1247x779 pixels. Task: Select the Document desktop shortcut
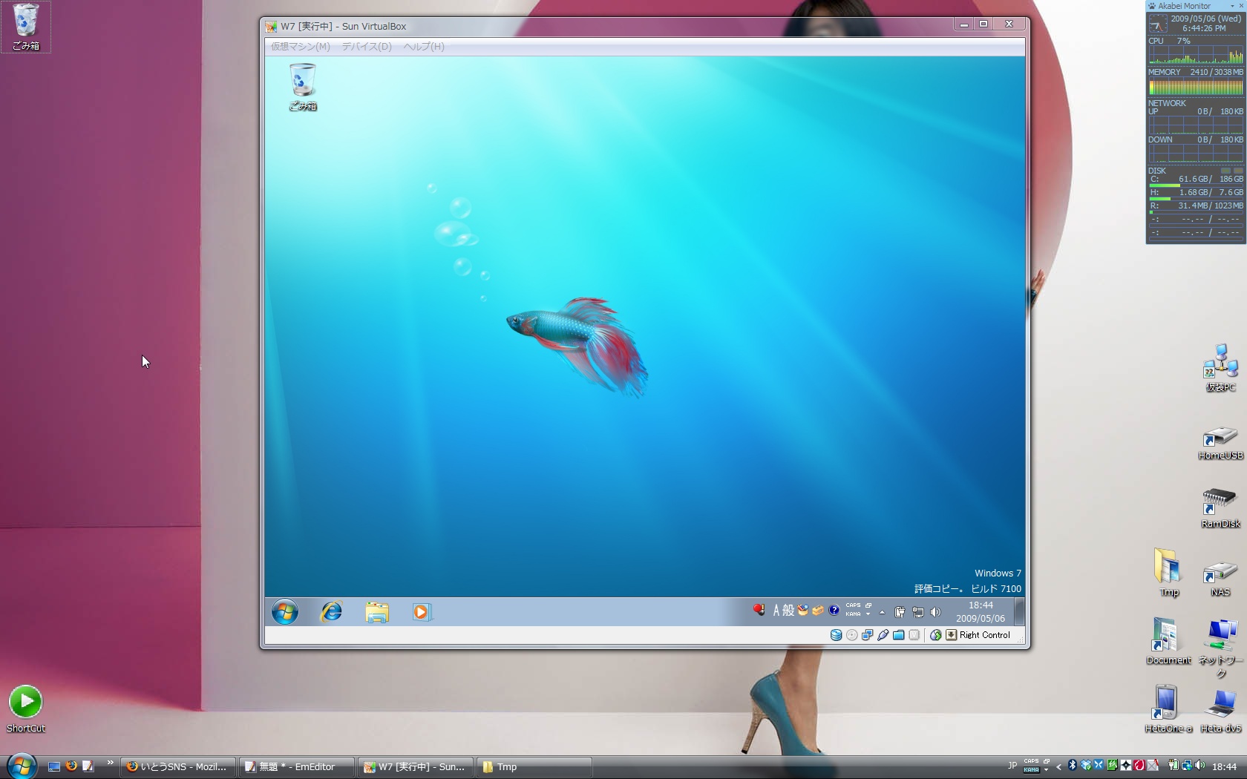[x=1168, y=641]
